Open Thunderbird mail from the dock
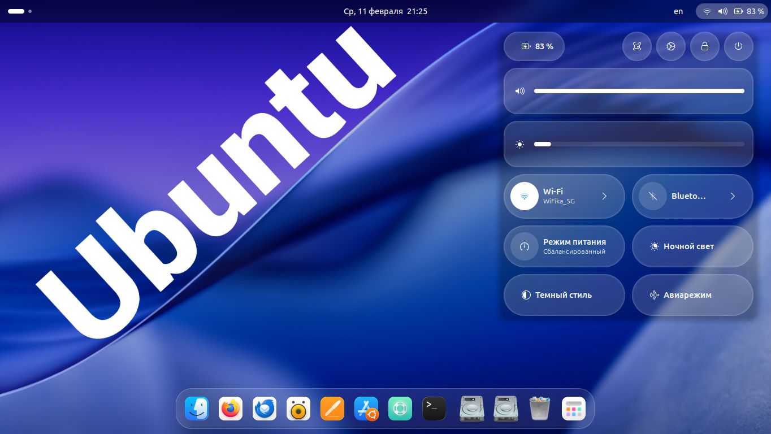The image size is (771, 434). click(265, 409)
